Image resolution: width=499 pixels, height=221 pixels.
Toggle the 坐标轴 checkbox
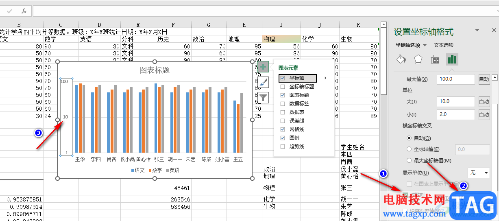point(283,78)
